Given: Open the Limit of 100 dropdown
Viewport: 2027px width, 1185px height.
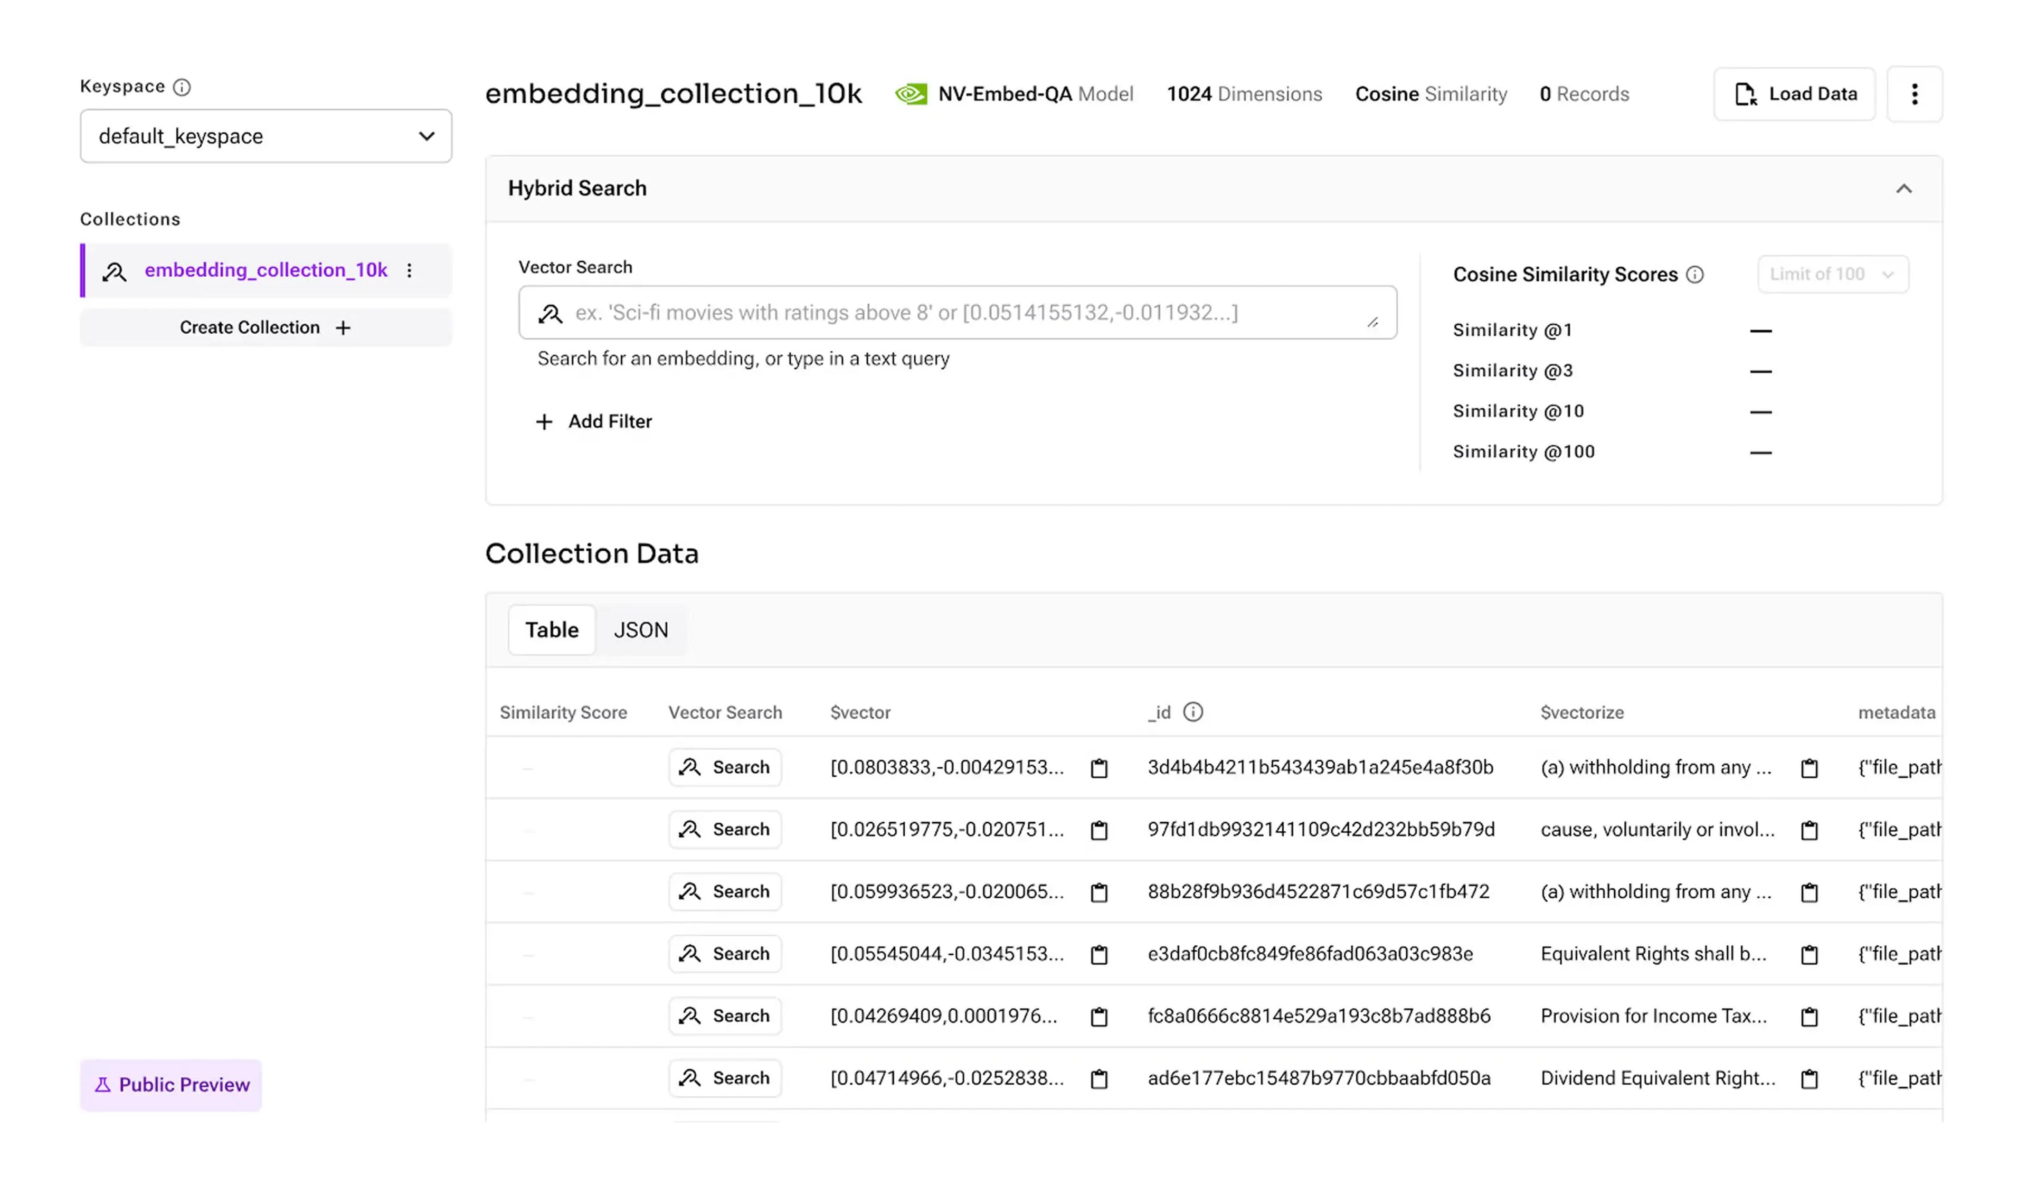Looking at the screenshot, I should click(x=1832, y=274).
